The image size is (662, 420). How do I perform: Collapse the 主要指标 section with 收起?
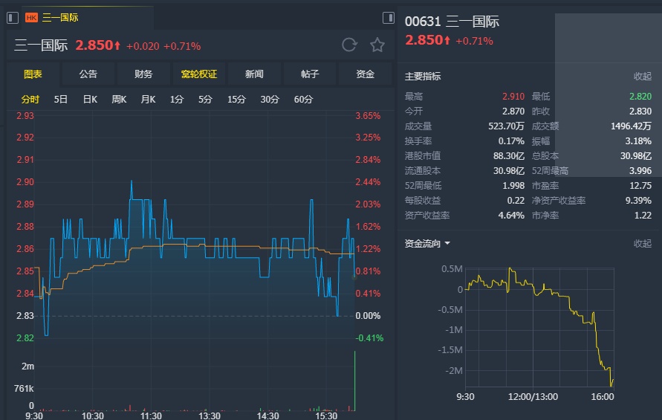(642, 77)
